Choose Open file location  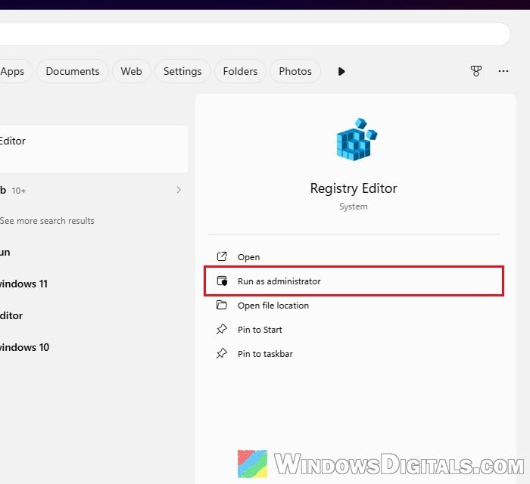click(354, 306)
